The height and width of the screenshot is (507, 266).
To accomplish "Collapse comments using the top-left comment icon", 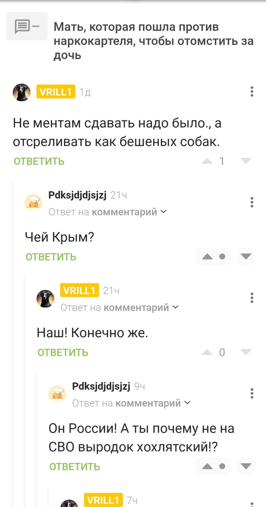I will tap(27, 26).
